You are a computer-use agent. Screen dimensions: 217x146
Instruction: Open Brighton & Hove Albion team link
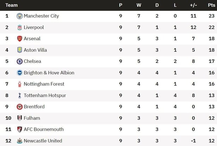point(49,73)
